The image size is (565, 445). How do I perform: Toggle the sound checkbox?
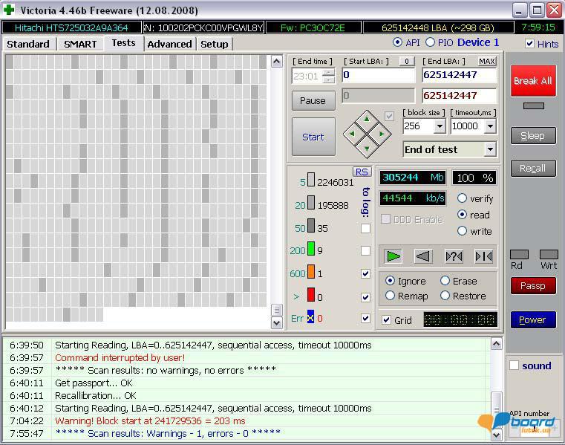514,366
